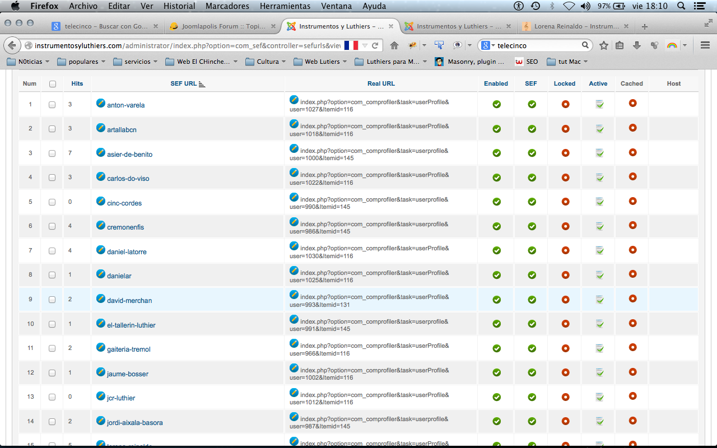717x448 pixels.
Task: Click the address bar URL field
Action: point(188,45)
